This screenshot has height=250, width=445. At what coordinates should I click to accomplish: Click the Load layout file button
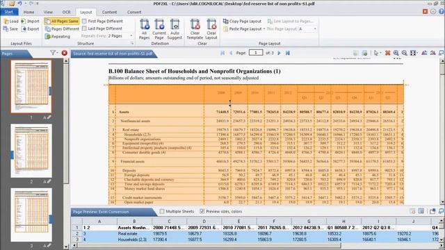[11, 22]
